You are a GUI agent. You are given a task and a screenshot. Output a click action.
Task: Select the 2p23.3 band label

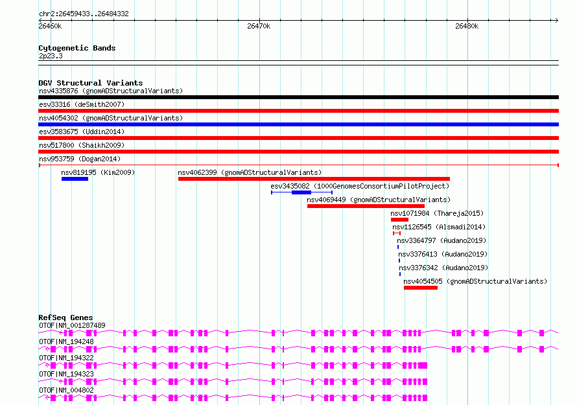point(51,56)
